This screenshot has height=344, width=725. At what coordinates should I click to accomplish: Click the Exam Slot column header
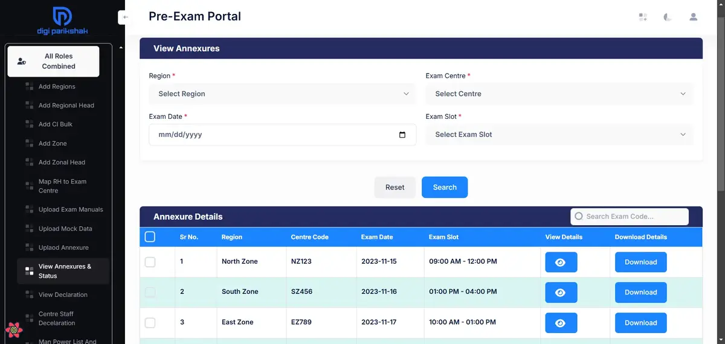coord(444,237)
